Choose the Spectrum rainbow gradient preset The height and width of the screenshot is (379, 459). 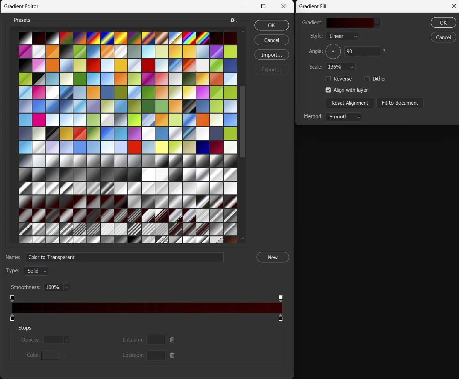pyautogui.click(x=189, y=38)
